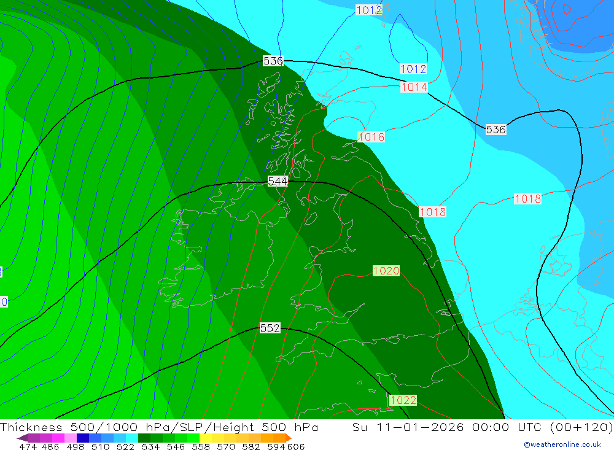Image resolution: width=614 pixels, height=450 pixels.
Task: Select the 1012 label directly above 1014
Action: point(413,69)
